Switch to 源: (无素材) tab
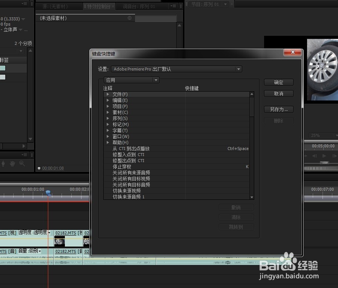Screen dimensions: 338x288 [55, 7]
